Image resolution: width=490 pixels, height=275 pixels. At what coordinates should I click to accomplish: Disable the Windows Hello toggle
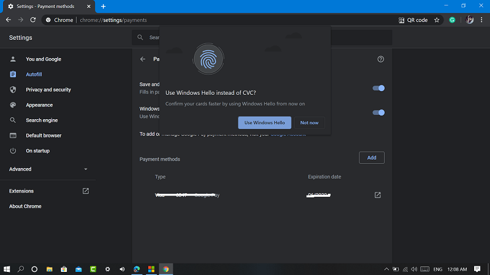378,112
